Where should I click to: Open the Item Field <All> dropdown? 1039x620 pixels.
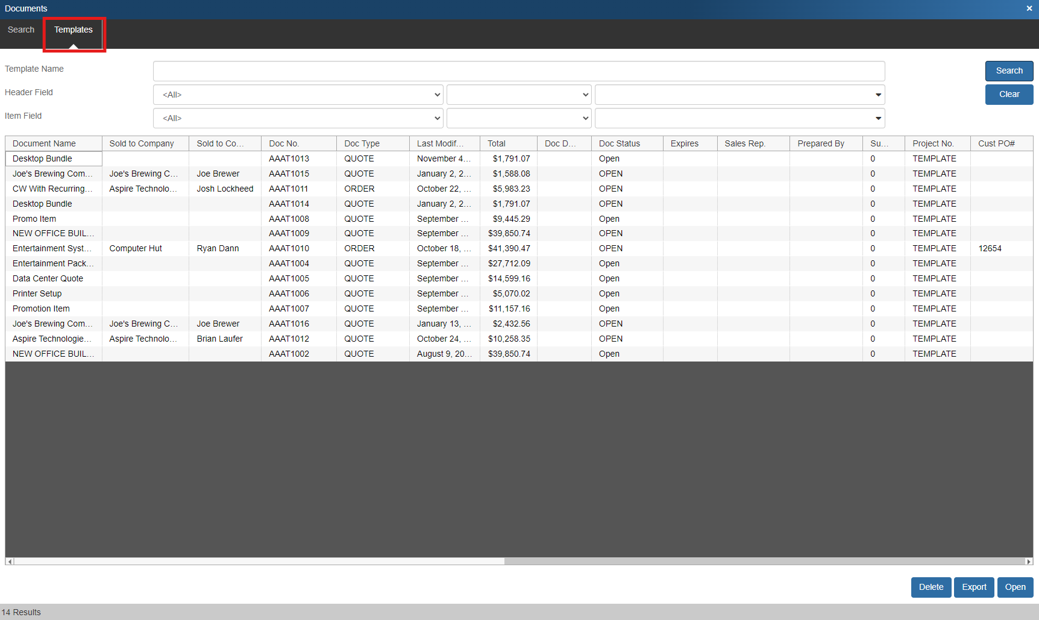[x=298, y=118]
